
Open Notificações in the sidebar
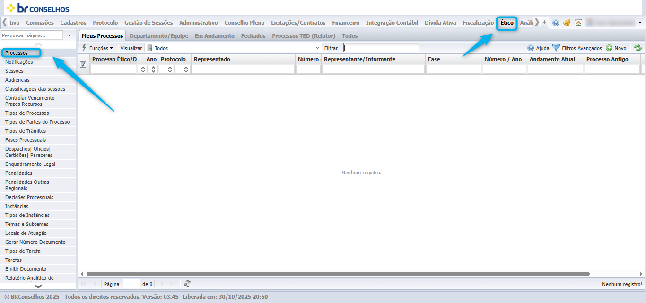click(38, 62)
